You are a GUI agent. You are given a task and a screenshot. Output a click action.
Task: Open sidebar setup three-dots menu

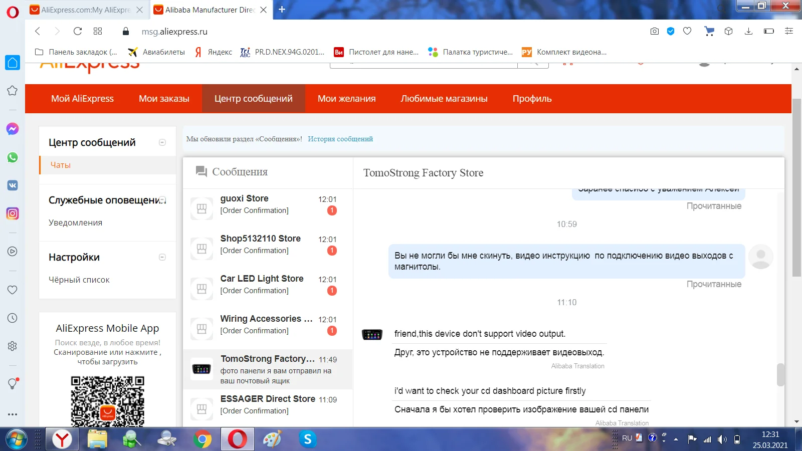(x=13, y=414)
